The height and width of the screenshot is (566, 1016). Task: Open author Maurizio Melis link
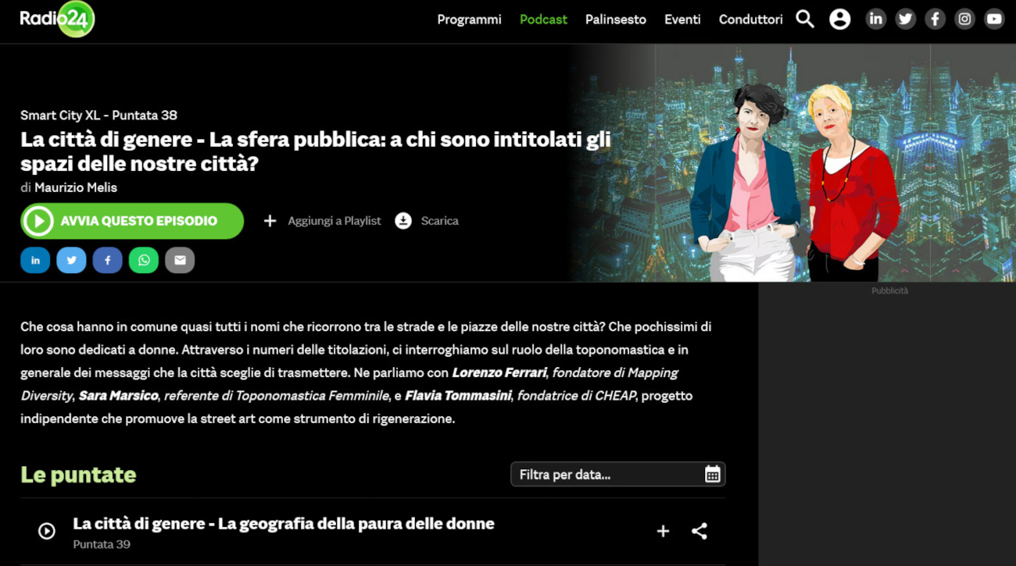(x=76, y=187)
